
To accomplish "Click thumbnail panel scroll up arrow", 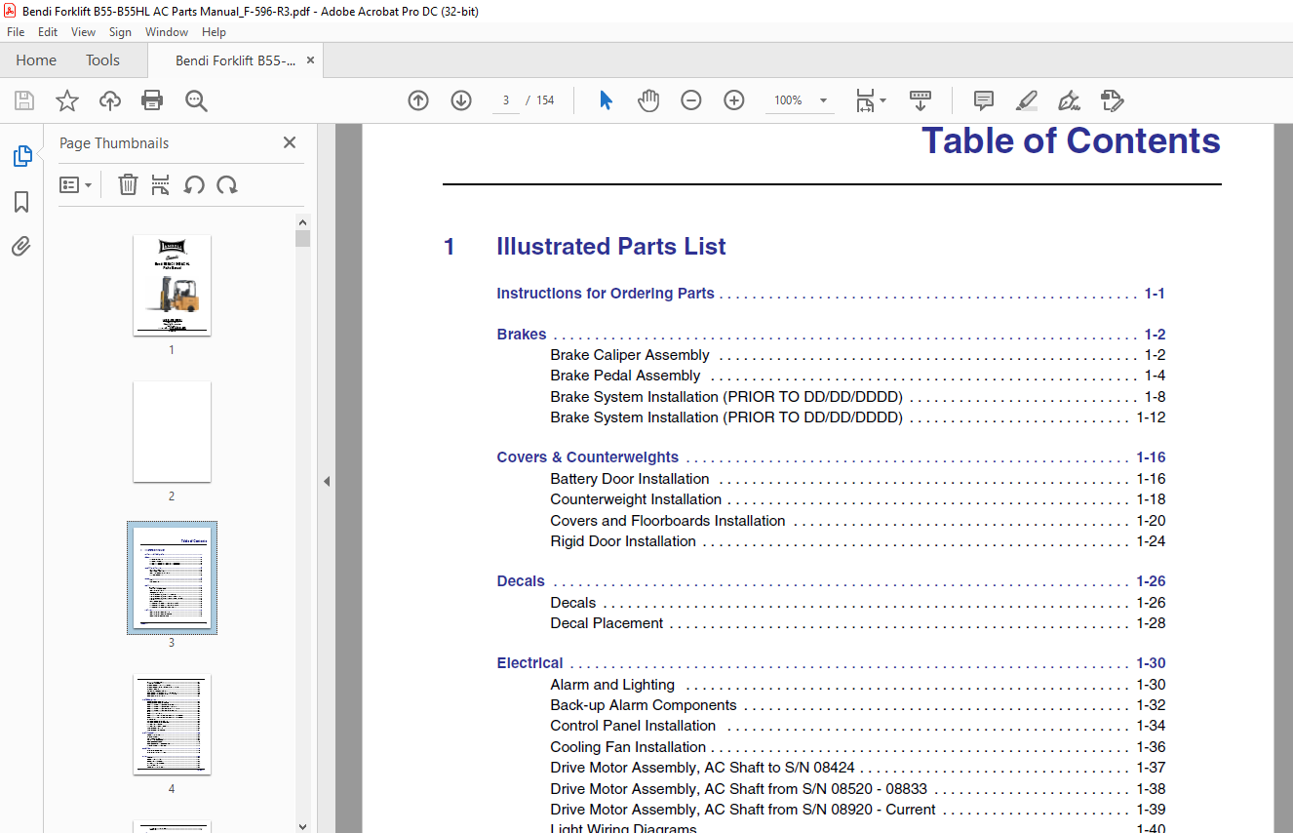I will click(302, 222).
